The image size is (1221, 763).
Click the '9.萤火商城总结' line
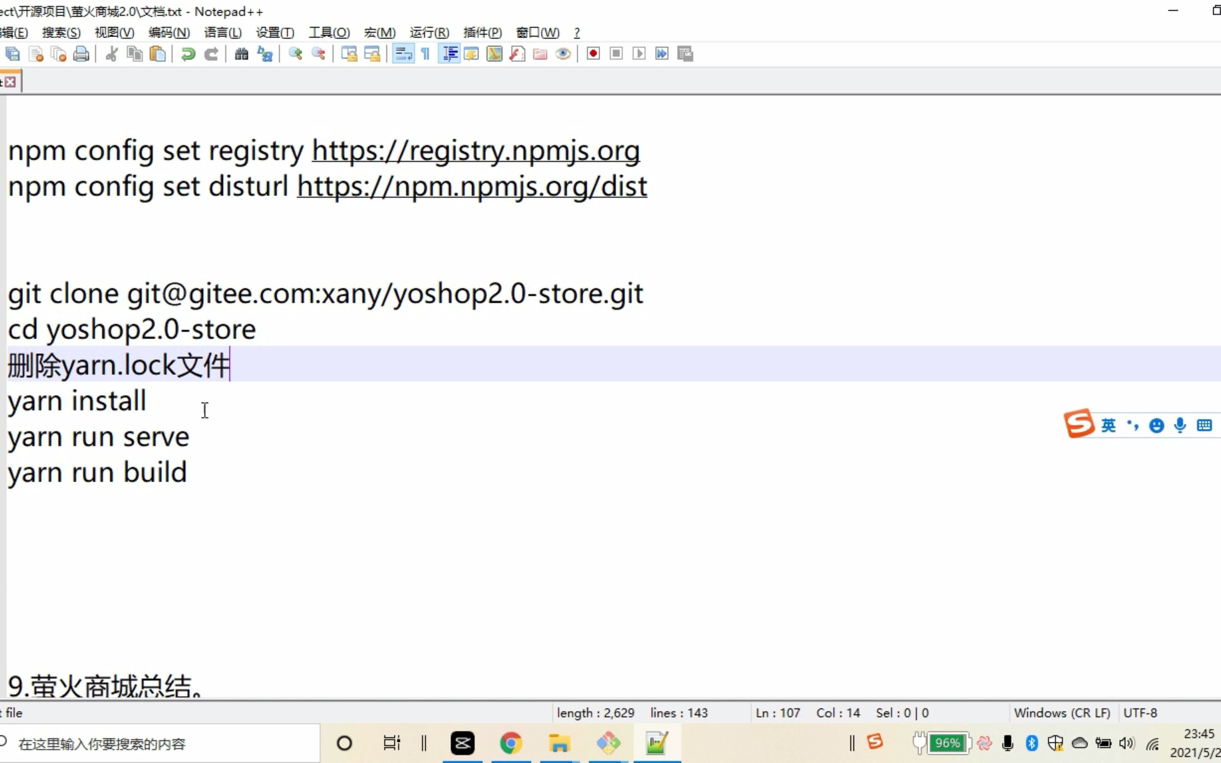pyautogui.click(x=105, y=686)
